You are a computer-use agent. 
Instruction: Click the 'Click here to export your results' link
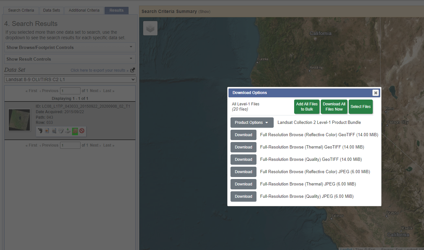(x=99, y=70)
